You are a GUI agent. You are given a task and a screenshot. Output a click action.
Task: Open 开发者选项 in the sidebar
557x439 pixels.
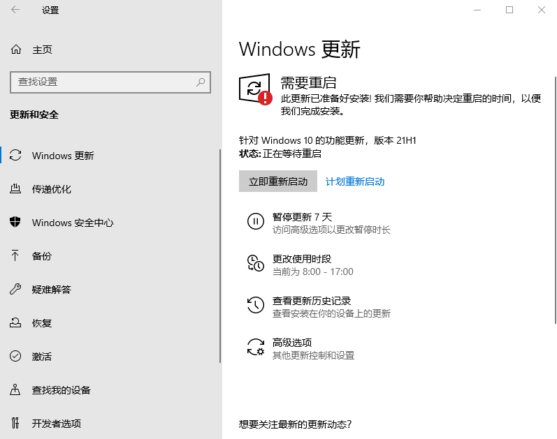(57, 424)
